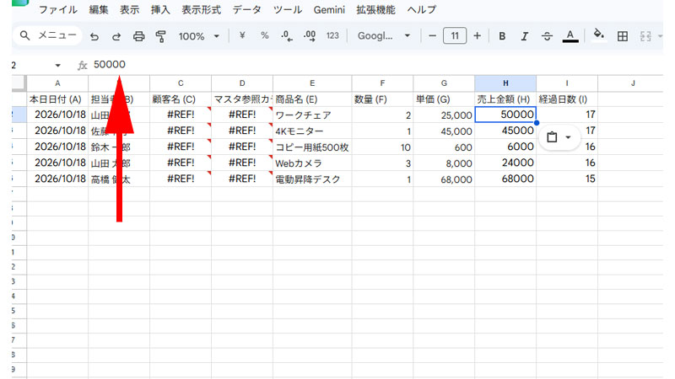Select 顧客名 (C) header cell
Screen dimensions: 675x379
pyautogui.click(x=181, y=99)
